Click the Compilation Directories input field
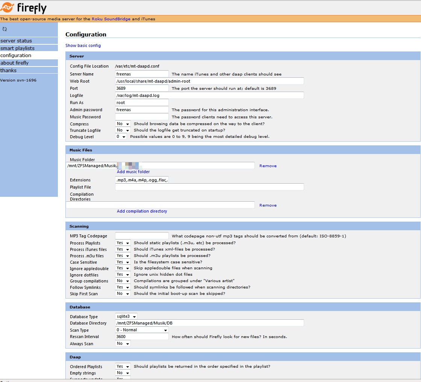 [x=160, y=205]
